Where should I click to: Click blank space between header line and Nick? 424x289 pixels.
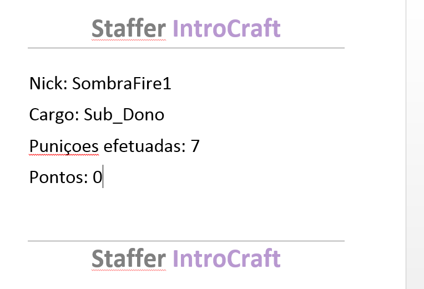tap(186, 61)
